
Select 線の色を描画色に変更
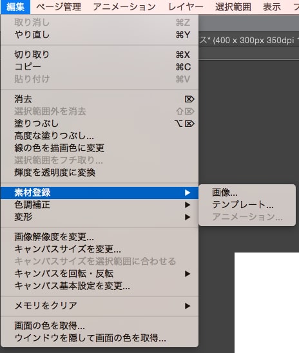99,148
